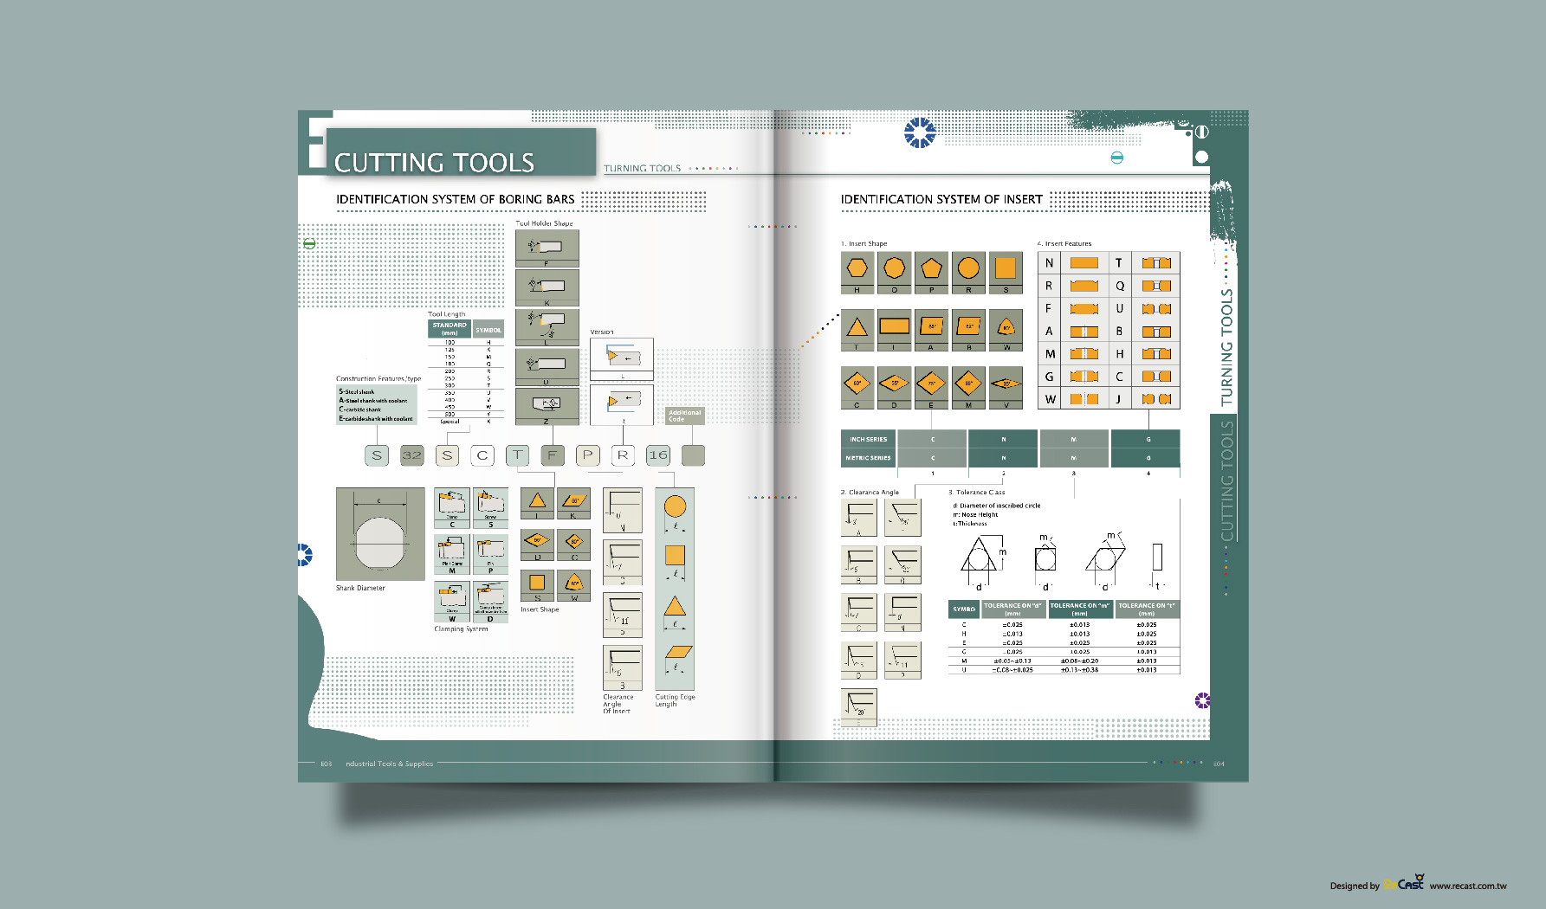
Task: Select the P code box
Action: pos(587,455)
